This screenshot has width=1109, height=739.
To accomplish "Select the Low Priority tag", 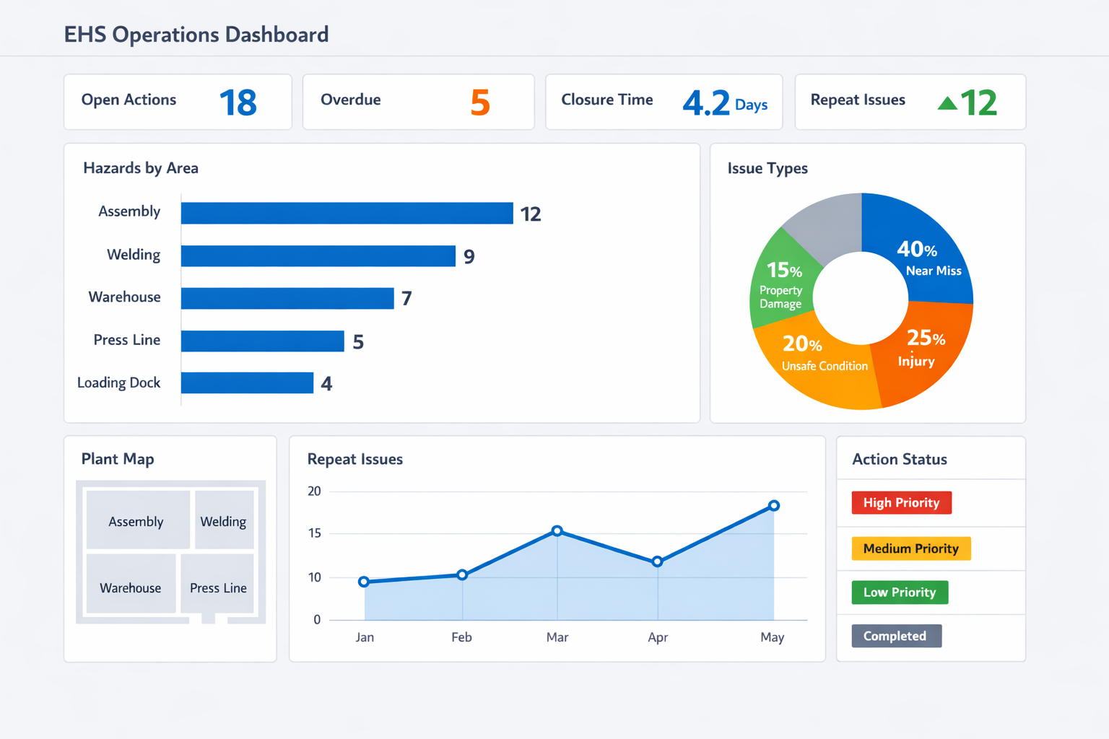I will coord(900,592).
